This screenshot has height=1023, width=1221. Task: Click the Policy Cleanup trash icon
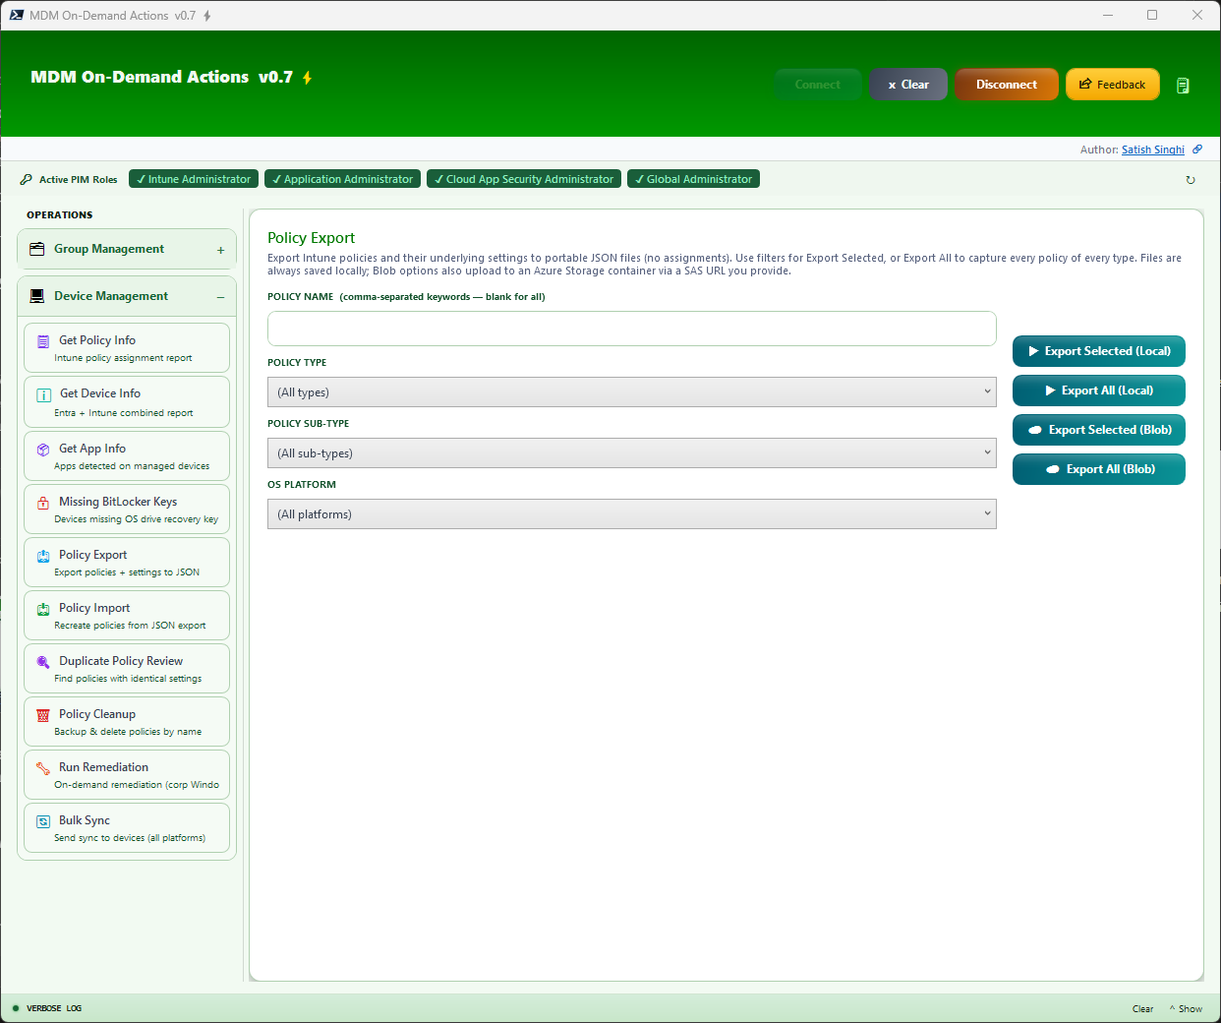pyautogui.click(x=43, y=715)
